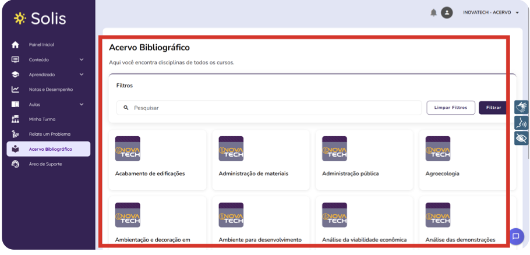This screenshot has width=530, height=255.
Task: Open Minha Turma menu item
Action: [x=42, y=119]
